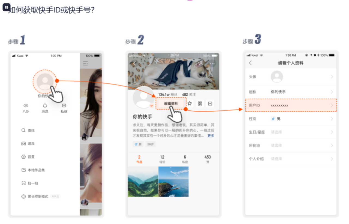Tap the profile avatar in step 1
Viewport: 349px width, 224px height.
click(x=45, y=81)
